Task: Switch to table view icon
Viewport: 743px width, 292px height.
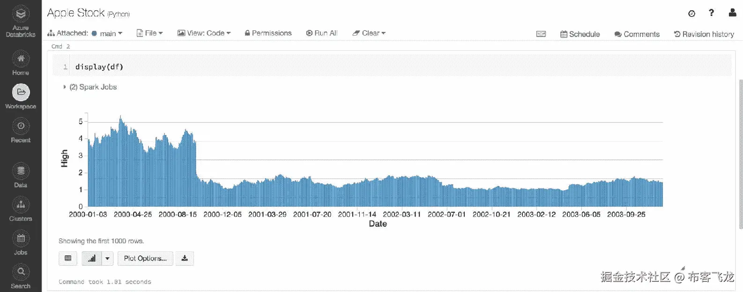Action: click(68, 258)
